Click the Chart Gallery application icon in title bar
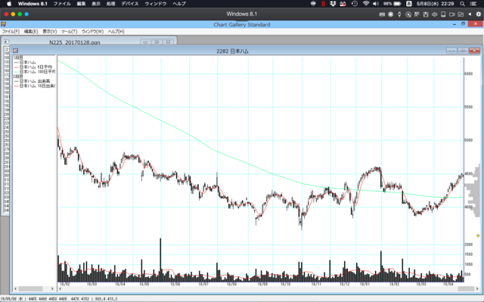The image size is (484, 302). click(3, 24)
